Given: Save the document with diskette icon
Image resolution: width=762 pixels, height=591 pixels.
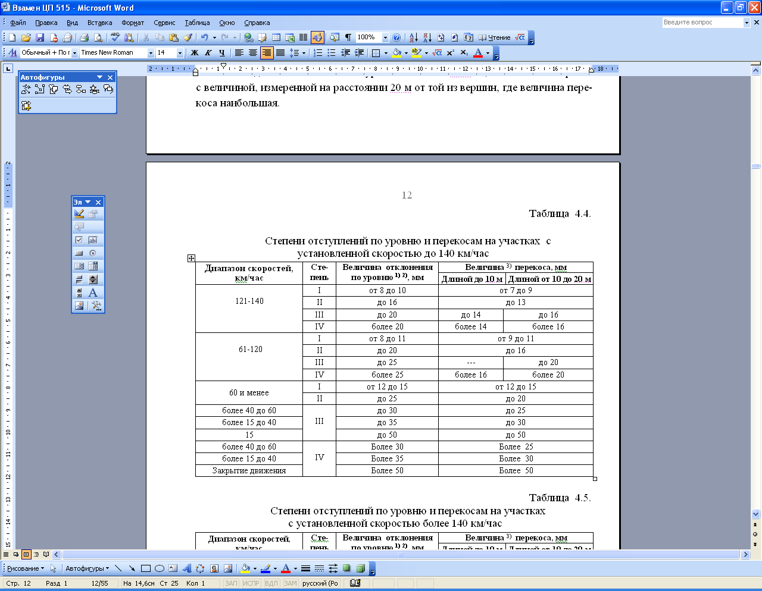Looking at the screenshot, I should pyautogui.click(x=40, y=37).
